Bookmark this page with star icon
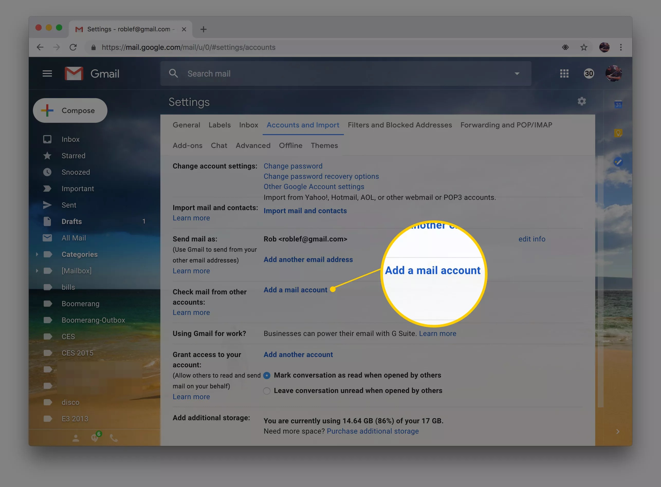Viewport: 661px width, 487px height. (x=584, y=47)
